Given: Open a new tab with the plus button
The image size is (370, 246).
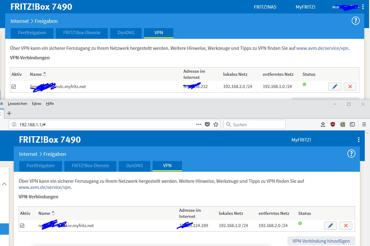Looking at the screenshot, I should pyautogui.click(x=9, y=113).
